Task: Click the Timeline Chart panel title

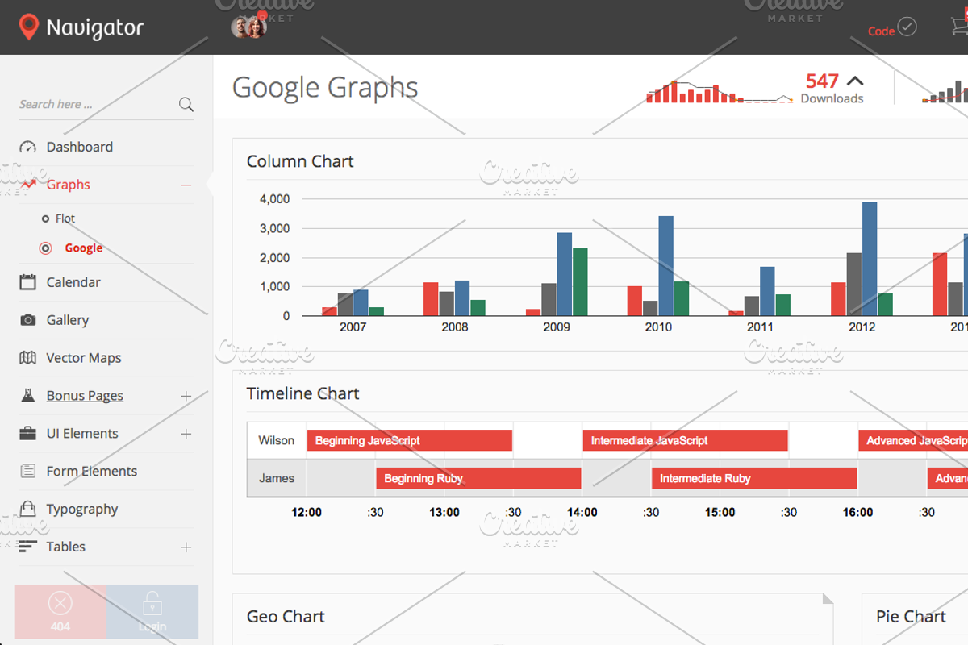Action: point(303,393)
